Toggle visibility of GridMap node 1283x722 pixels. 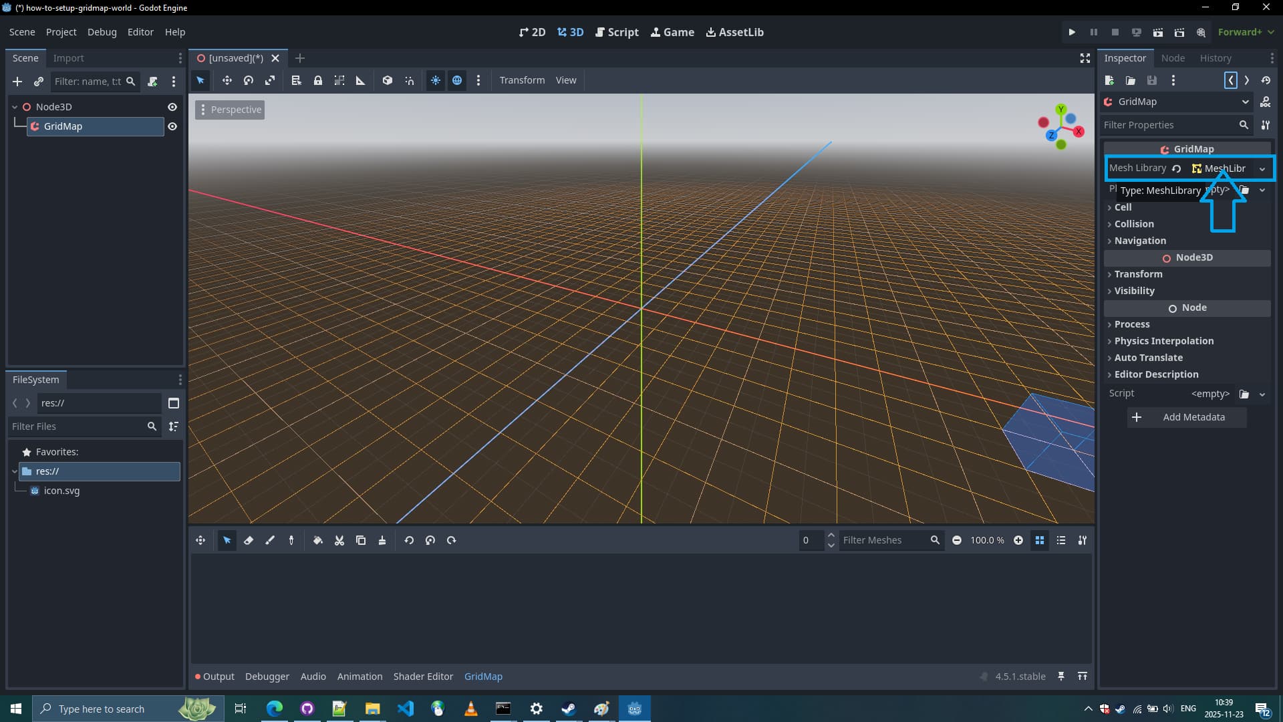click(172, 126)
